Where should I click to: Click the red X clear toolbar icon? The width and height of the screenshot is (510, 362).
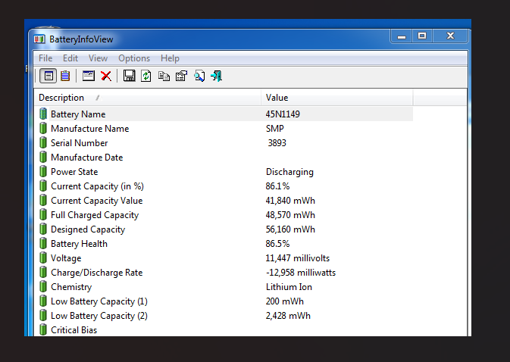tap(106, 76)
